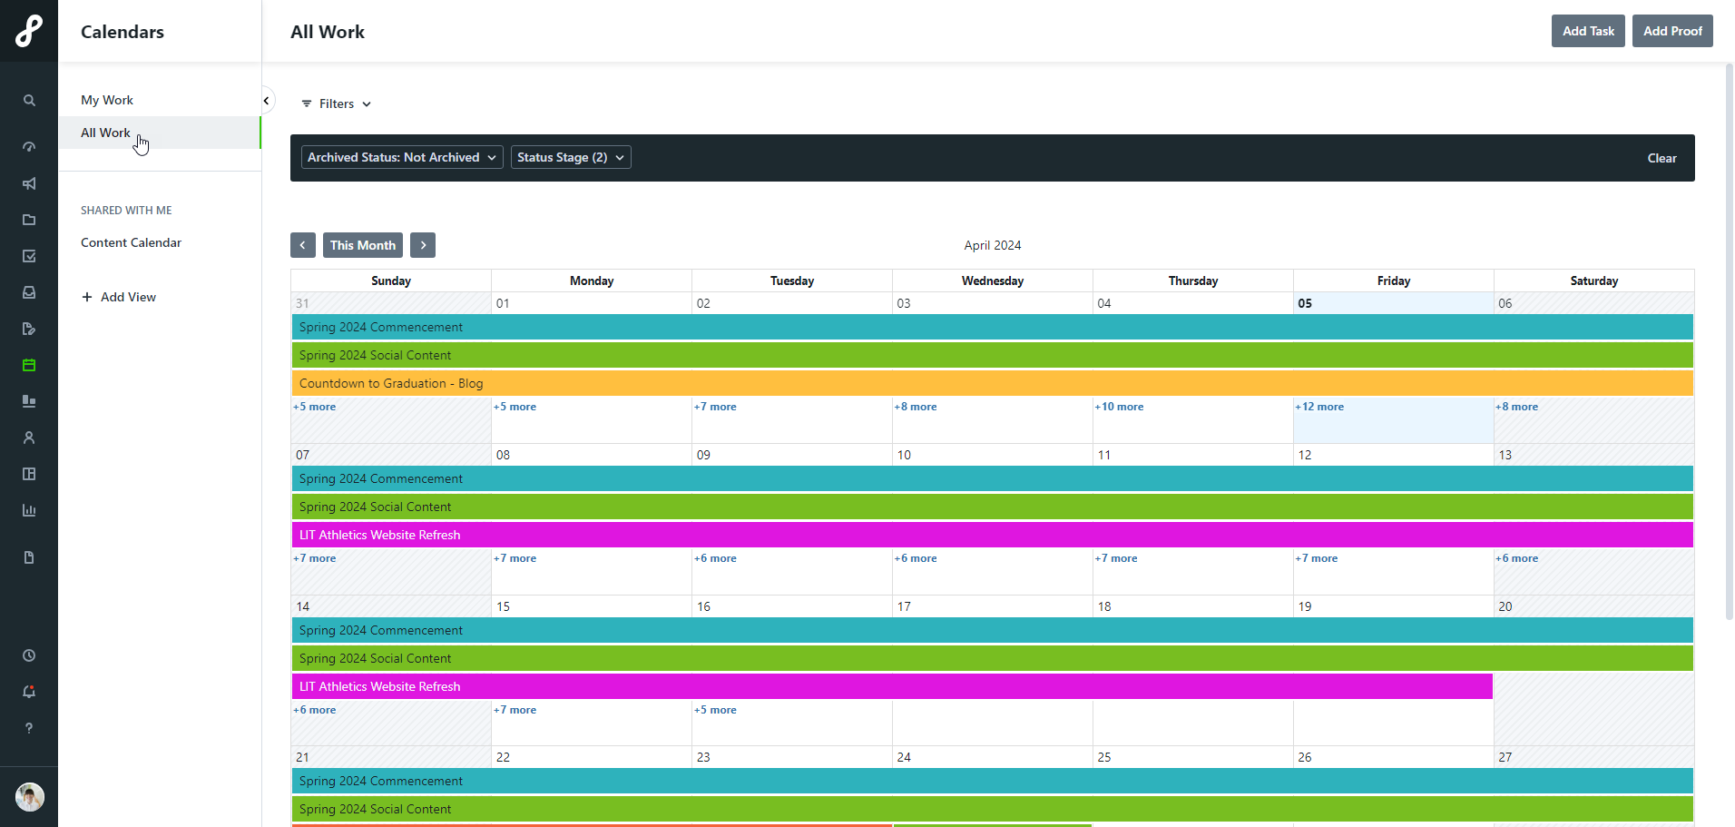
Task: Show +6 more on Tuesday 09
Action: pos(715,558)
